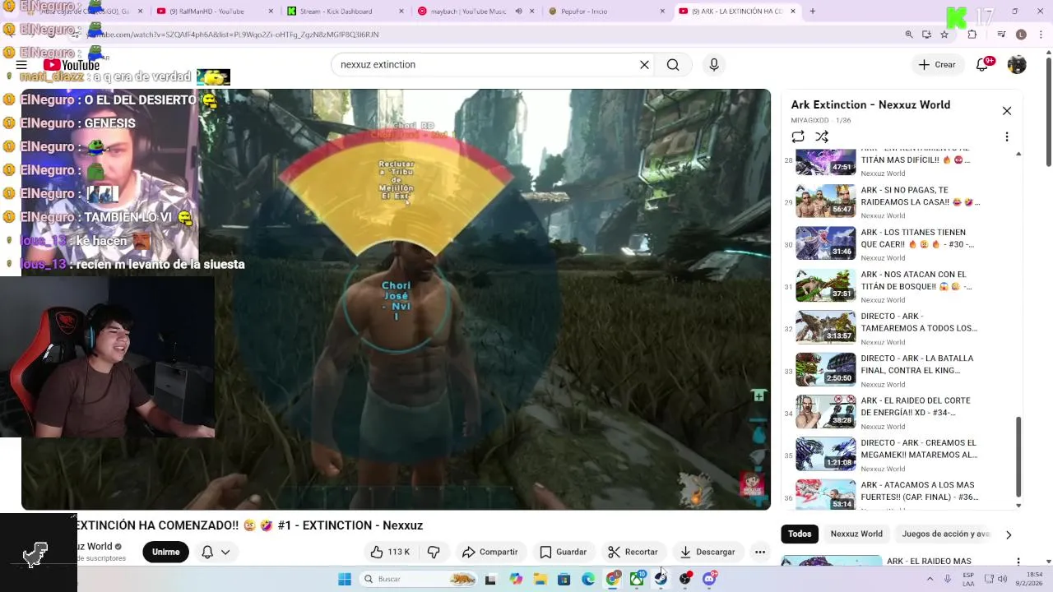Image resolution: width=1053 pixels, height=592 pixels.
Task: Click the playlist scrollbar thumb
Action: [1018, 458]
